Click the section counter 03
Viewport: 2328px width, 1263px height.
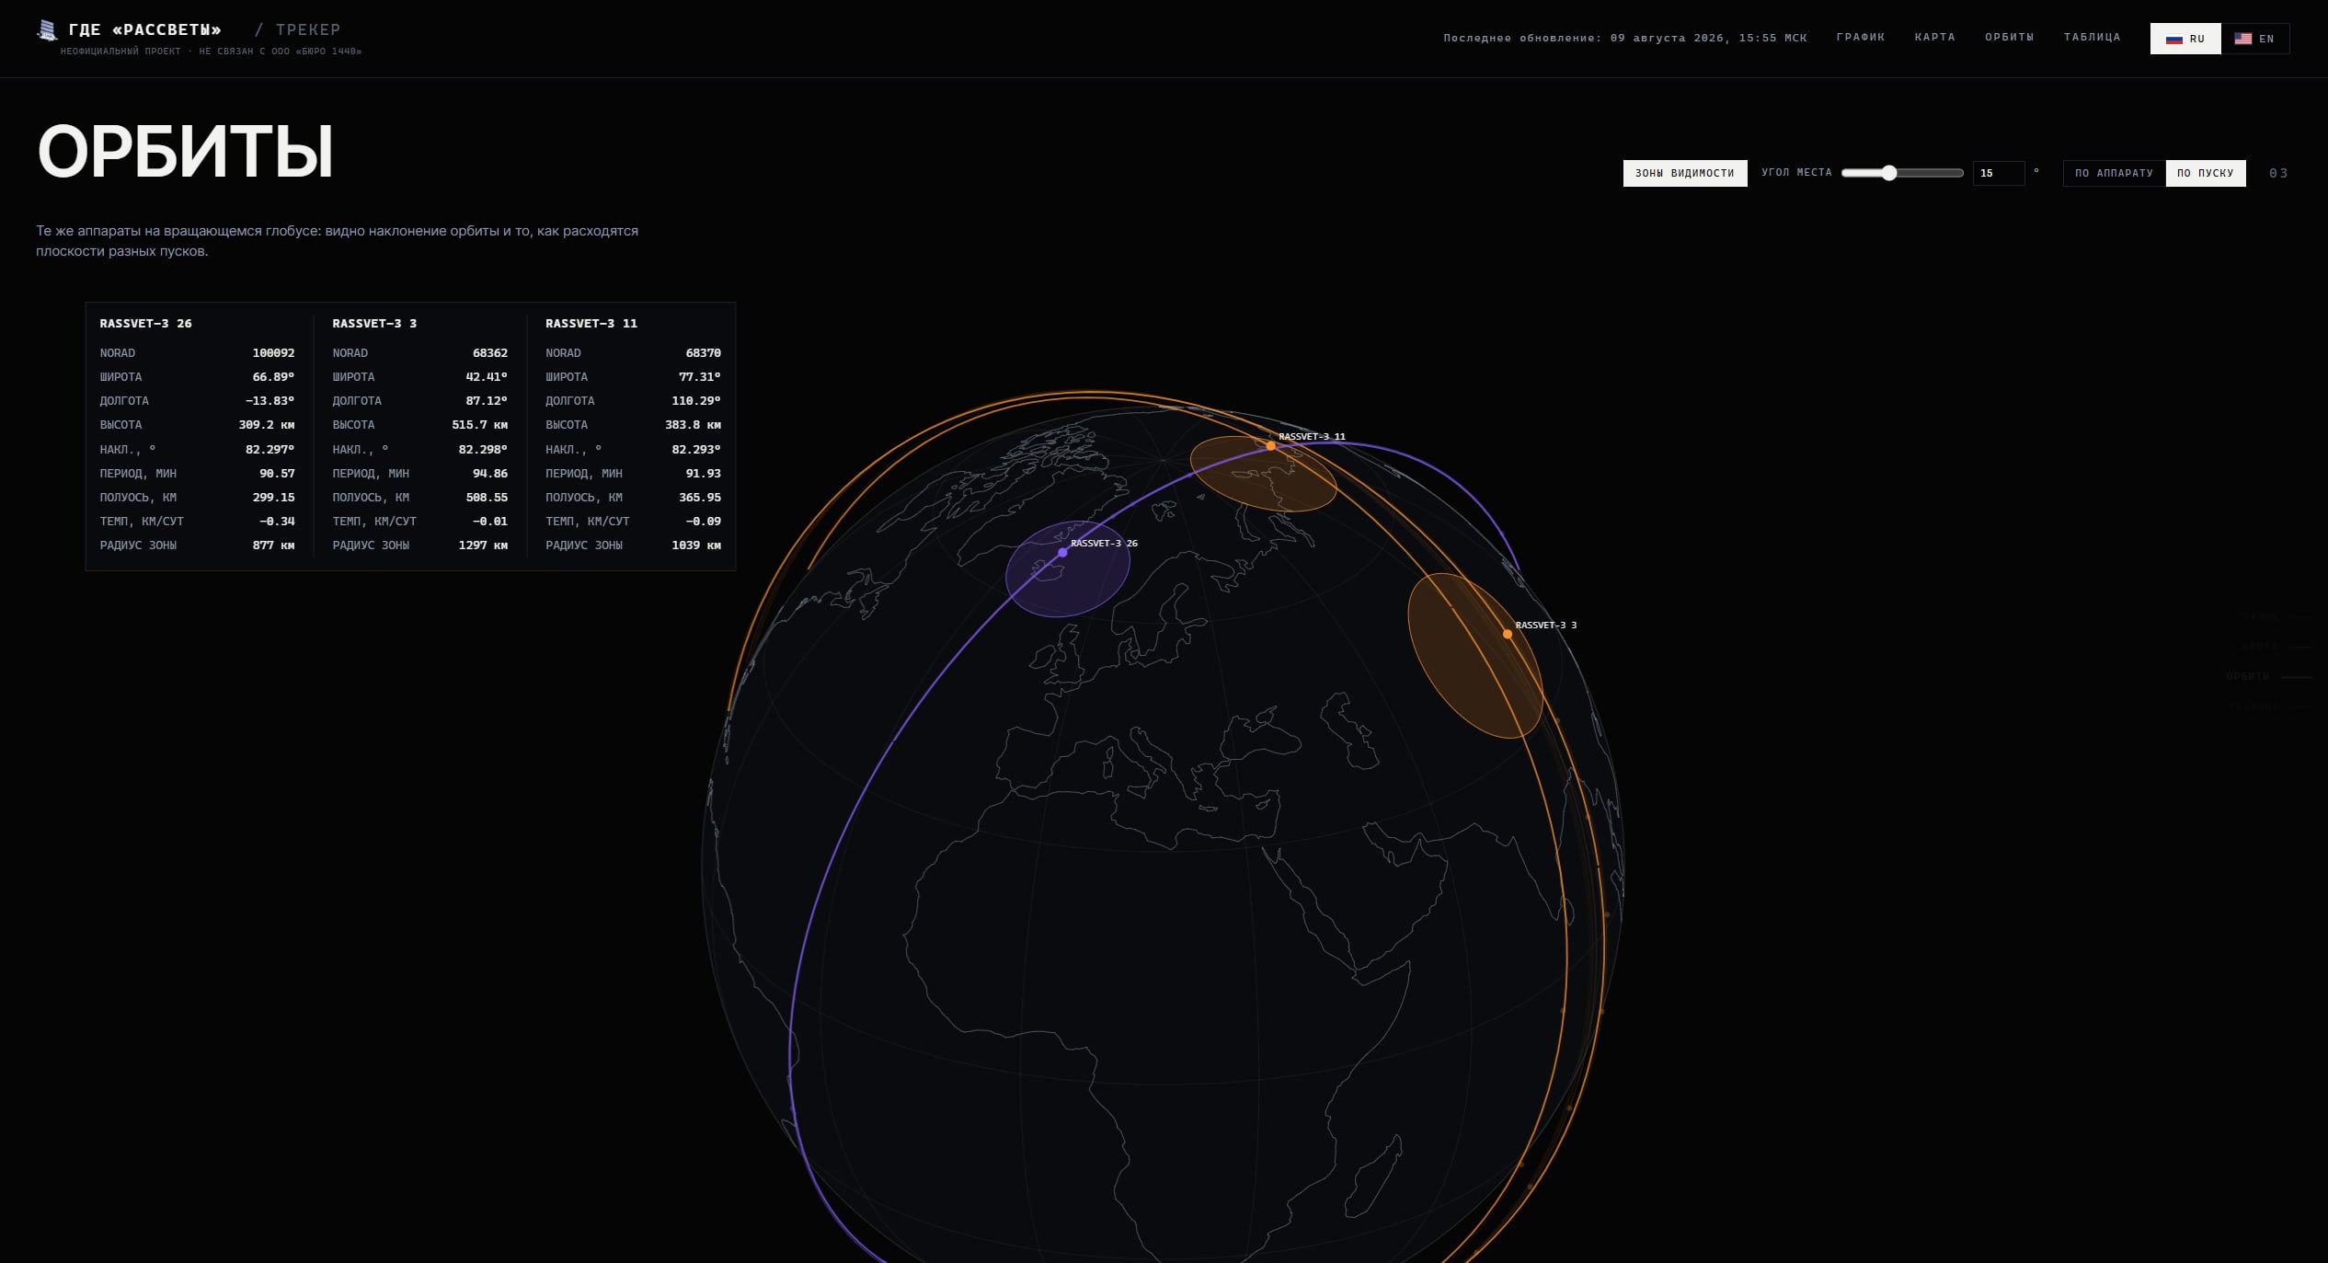tap(2278, 173)
